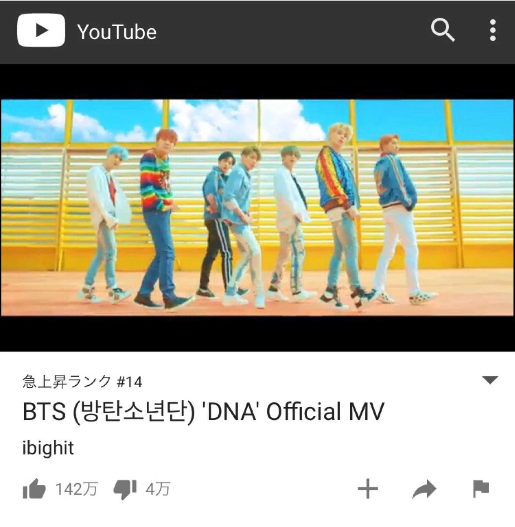Click the 4万 dislike count
This screenshot has width=515, height=527.
pos(158,489)
